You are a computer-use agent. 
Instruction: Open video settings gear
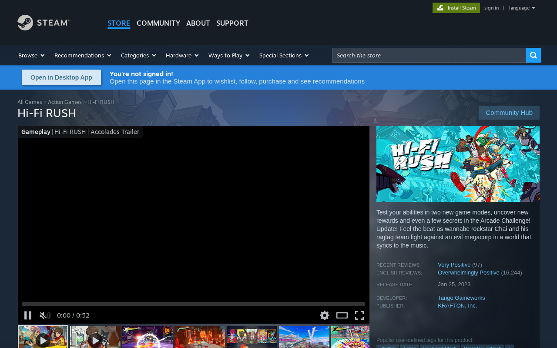[x=325, y=315]
